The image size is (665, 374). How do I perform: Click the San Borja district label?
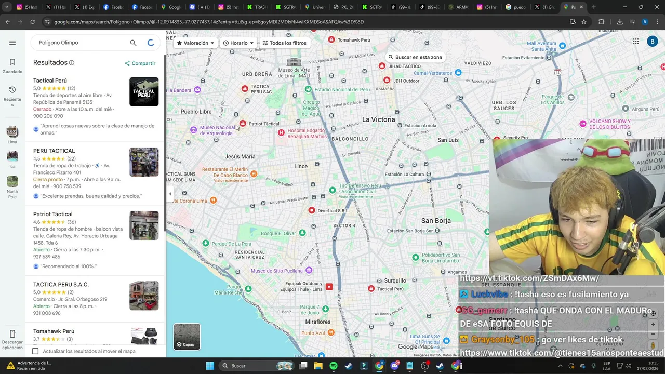coord(436,221)
